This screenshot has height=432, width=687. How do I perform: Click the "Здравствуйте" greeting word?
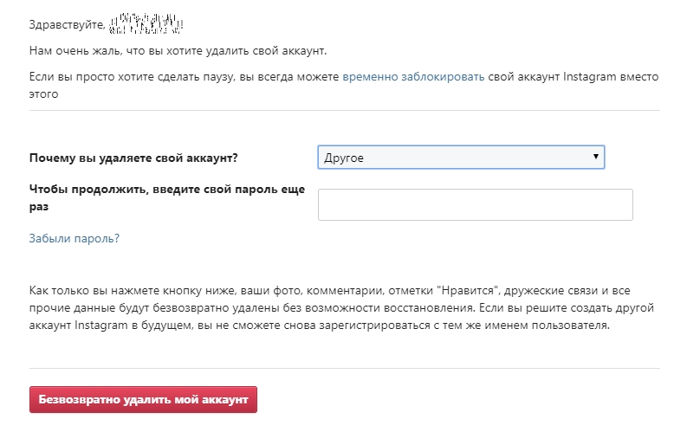click(x=68, y=24)
